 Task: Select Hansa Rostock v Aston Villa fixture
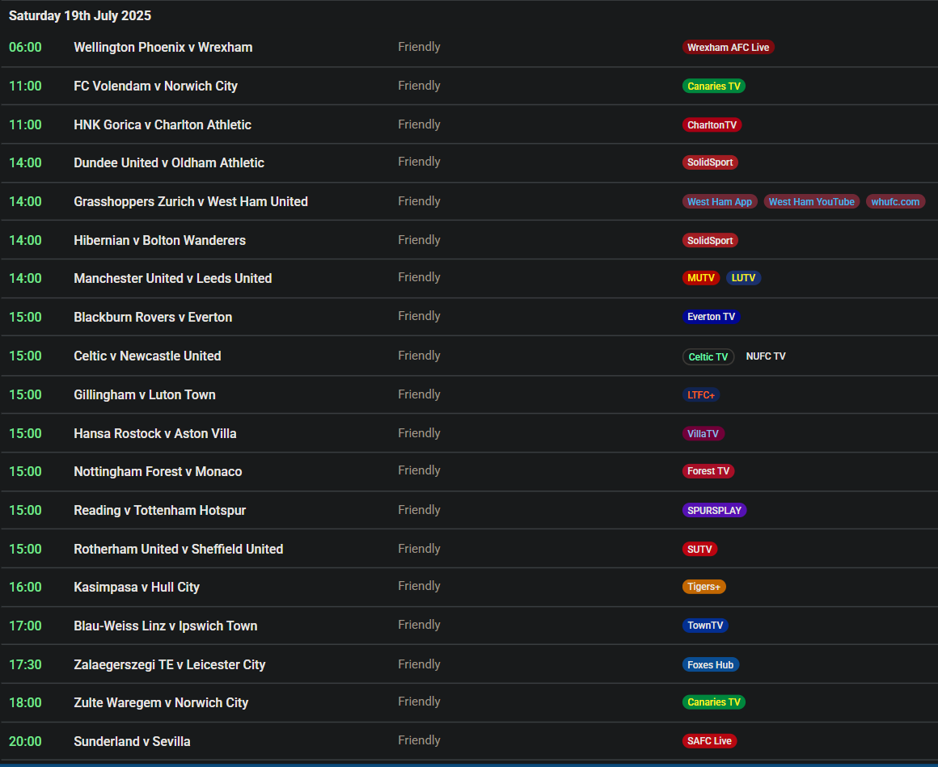pos(155,434)
